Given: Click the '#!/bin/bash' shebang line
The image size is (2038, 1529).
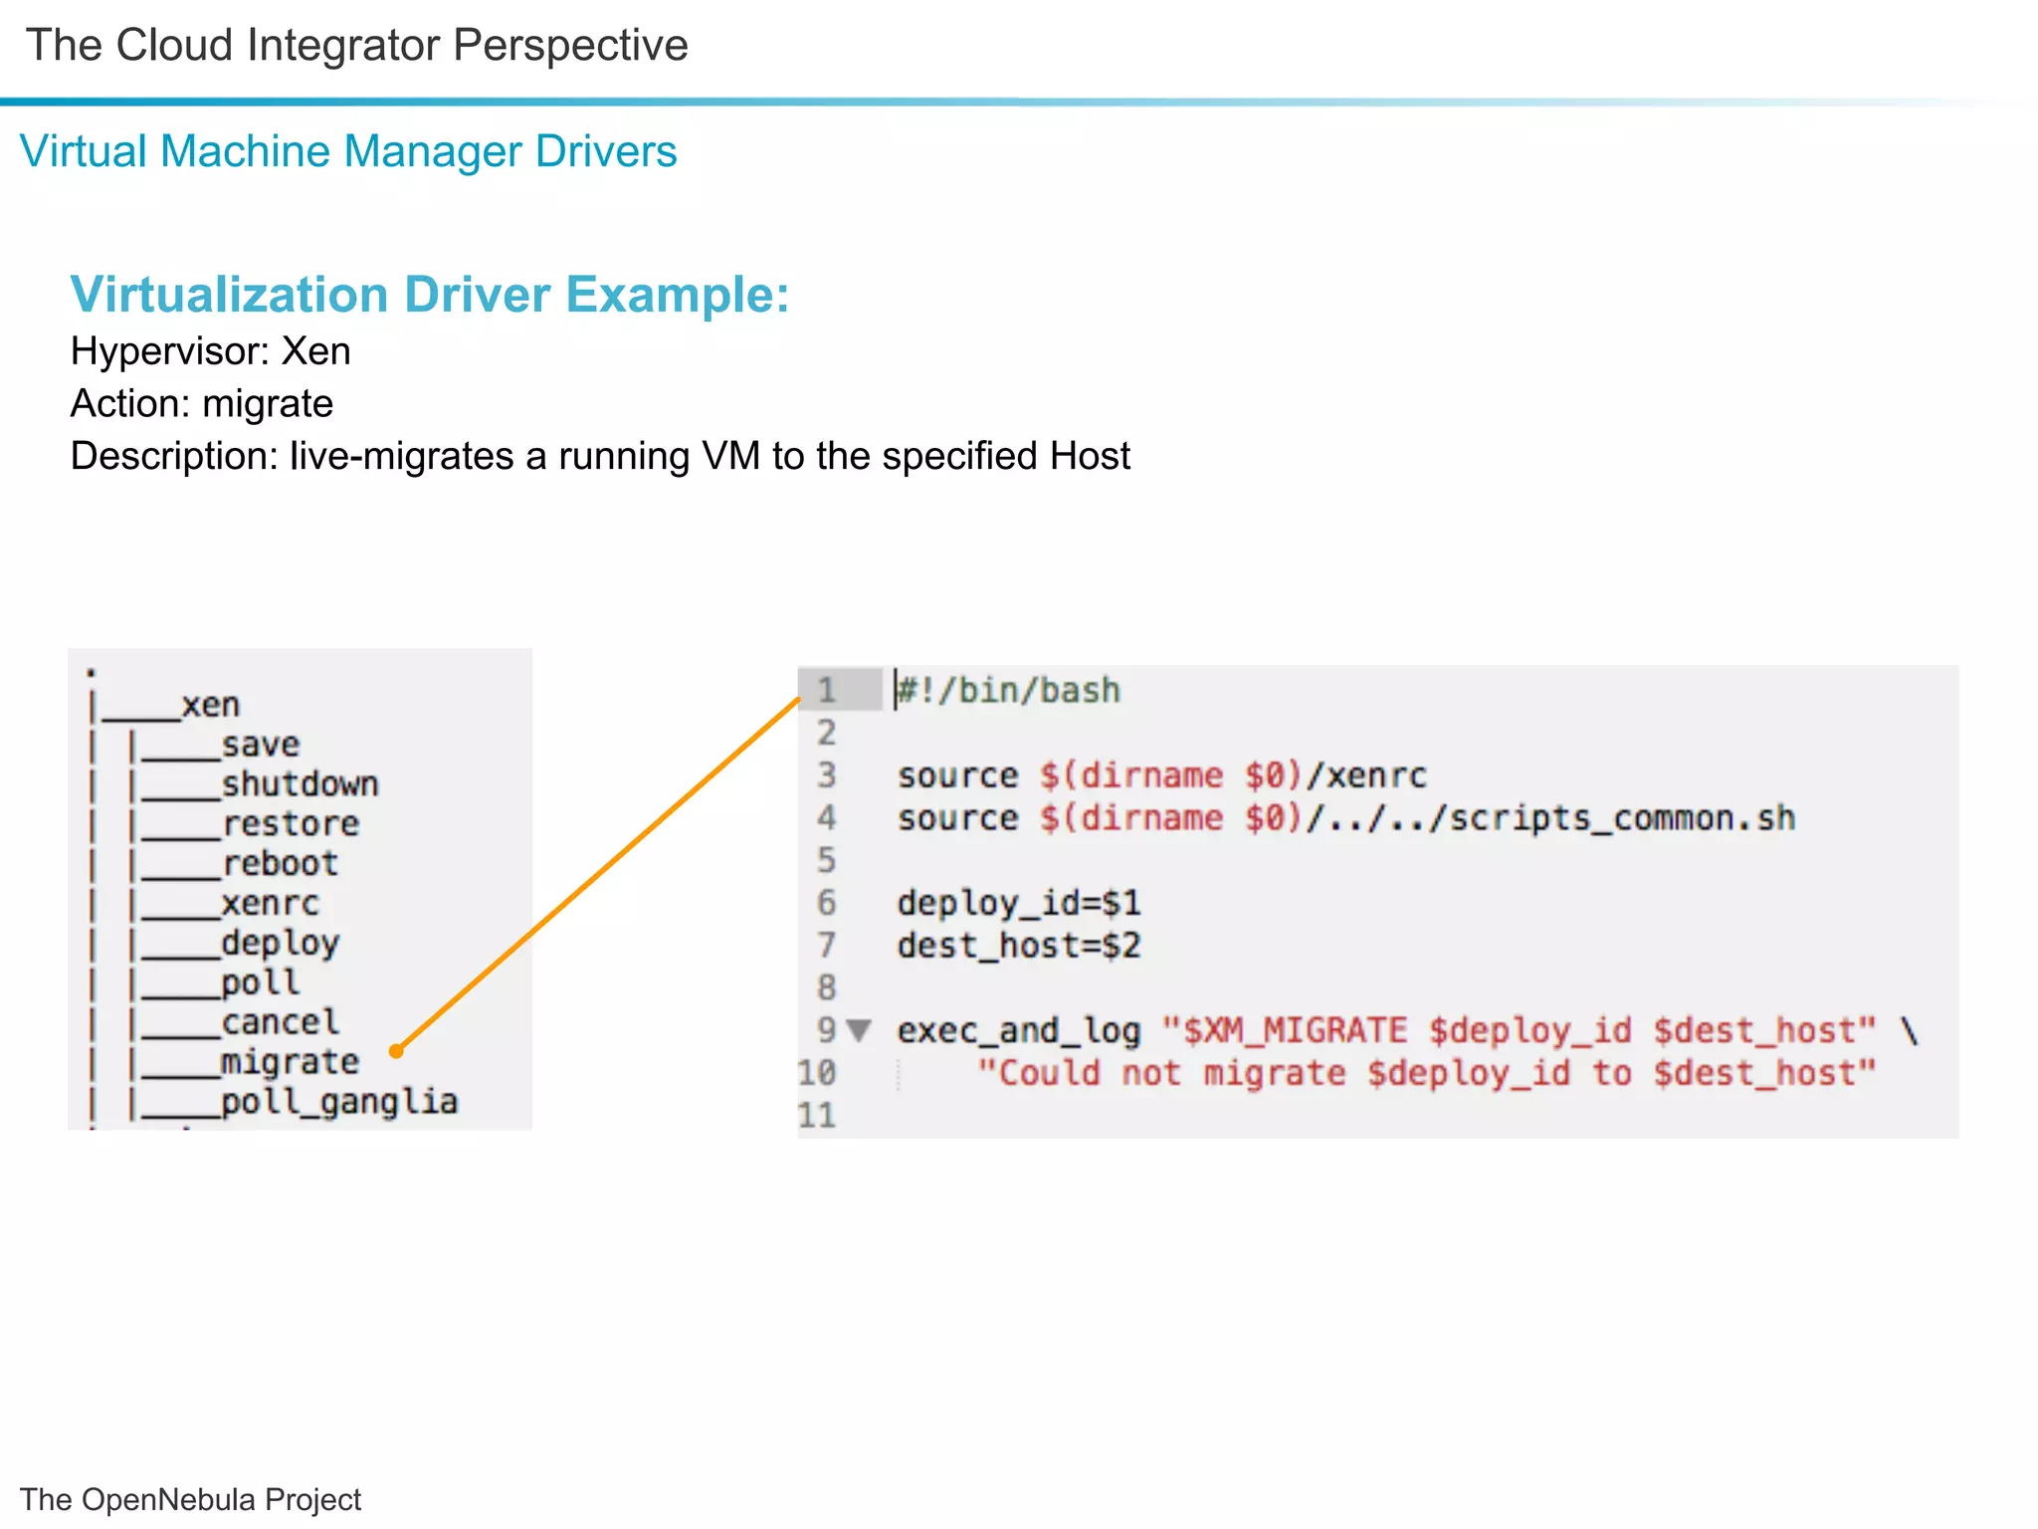Looking at the screenshot, I should (1009, 690).
